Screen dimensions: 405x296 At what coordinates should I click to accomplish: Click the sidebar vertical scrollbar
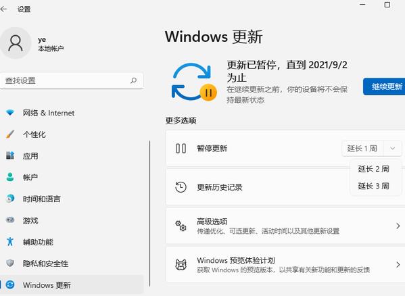(149, 214)
